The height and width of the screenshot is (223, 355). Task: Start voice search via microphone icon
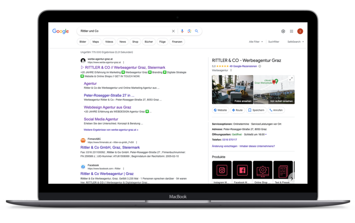point(182,31)
